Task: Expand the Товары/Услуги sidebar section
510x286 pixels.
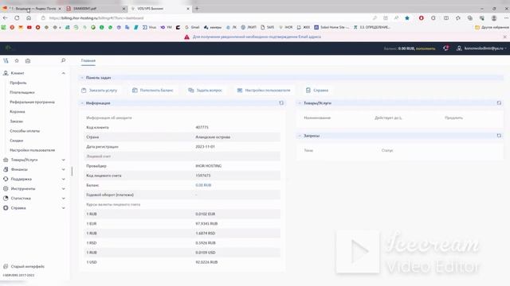Action: [x=64, y=160]
